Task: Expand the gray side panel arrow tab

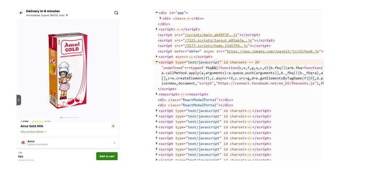Action: point(19,100)
